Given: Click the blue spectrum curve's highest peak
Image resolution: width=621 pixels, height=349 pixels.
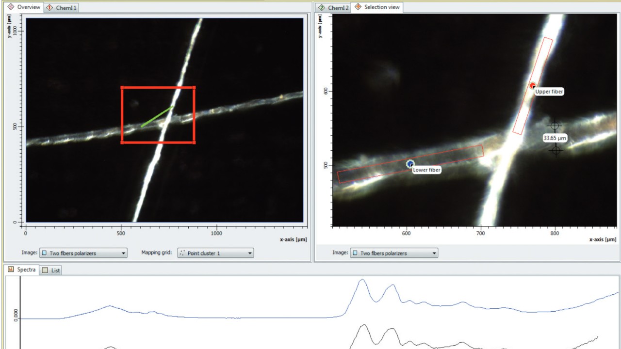Looking at the screenshot, I should tap(361, 280).
